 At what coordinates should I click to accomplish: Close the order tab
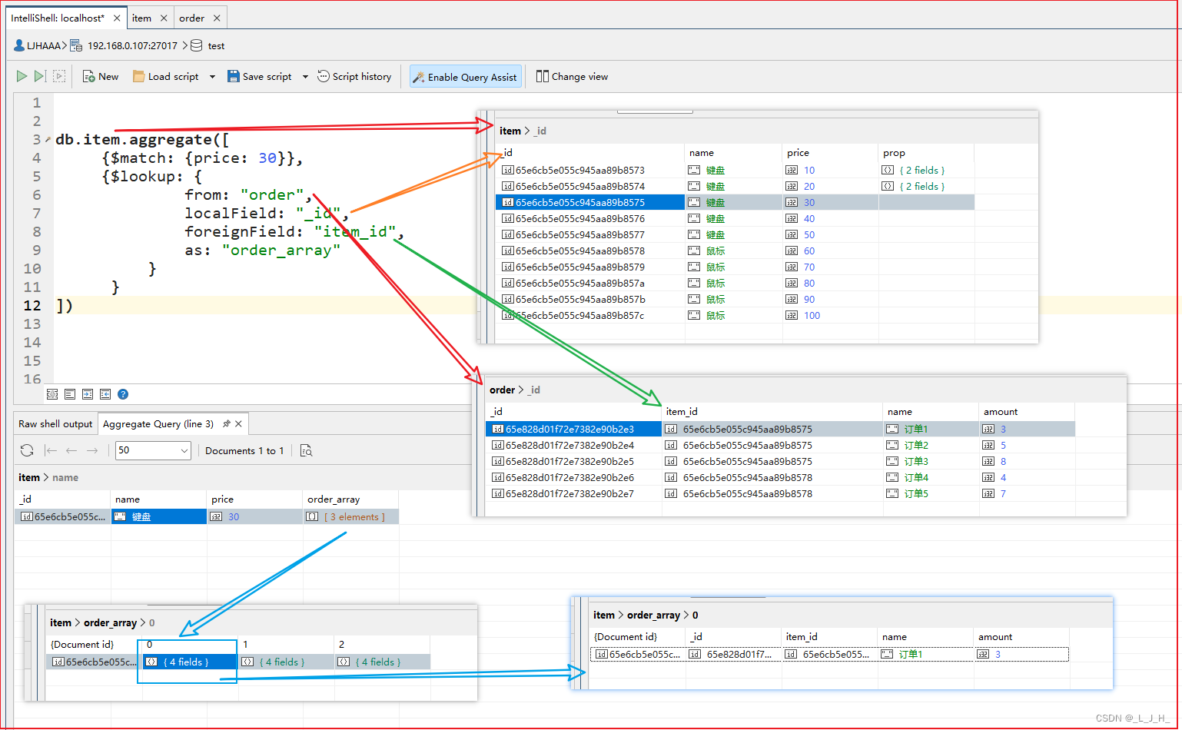point(217,18)
